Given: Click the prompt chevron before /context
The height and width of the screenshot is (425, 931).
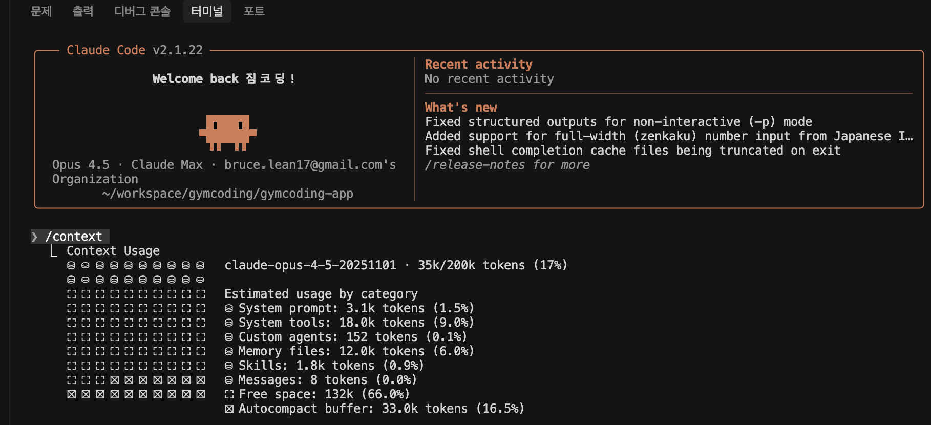Looking at the screenshot, I should (34, 237).
